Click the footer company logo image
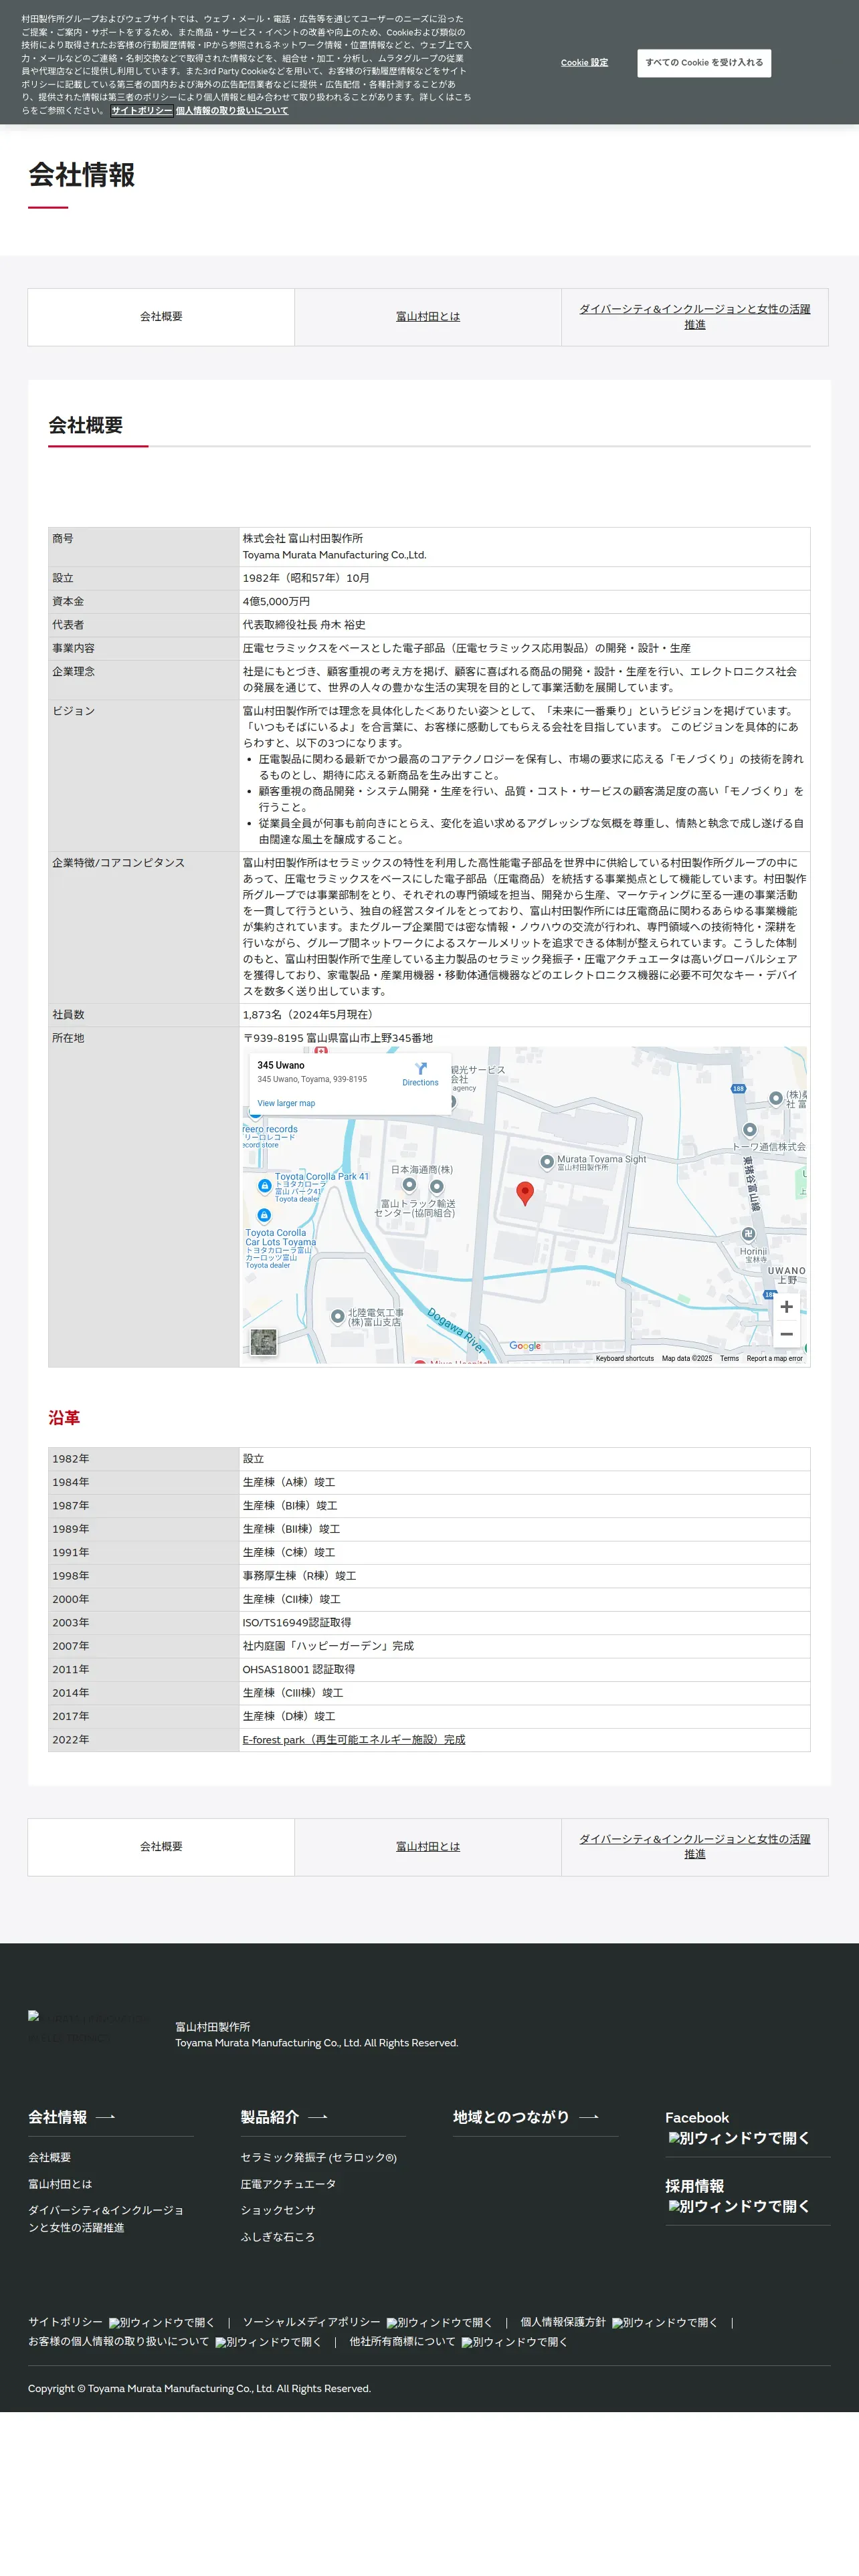The width and height of the screenshot is (859, 2576). tap(88, 2027)
